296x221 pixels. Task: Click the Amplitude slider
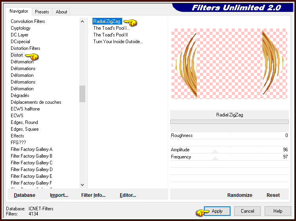pos(229,150)
